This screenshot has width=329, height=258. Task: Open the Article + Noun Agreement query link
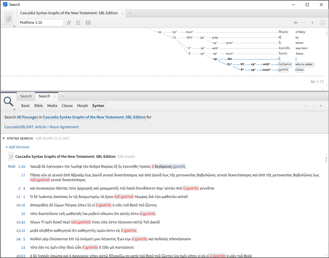point(41,127)
